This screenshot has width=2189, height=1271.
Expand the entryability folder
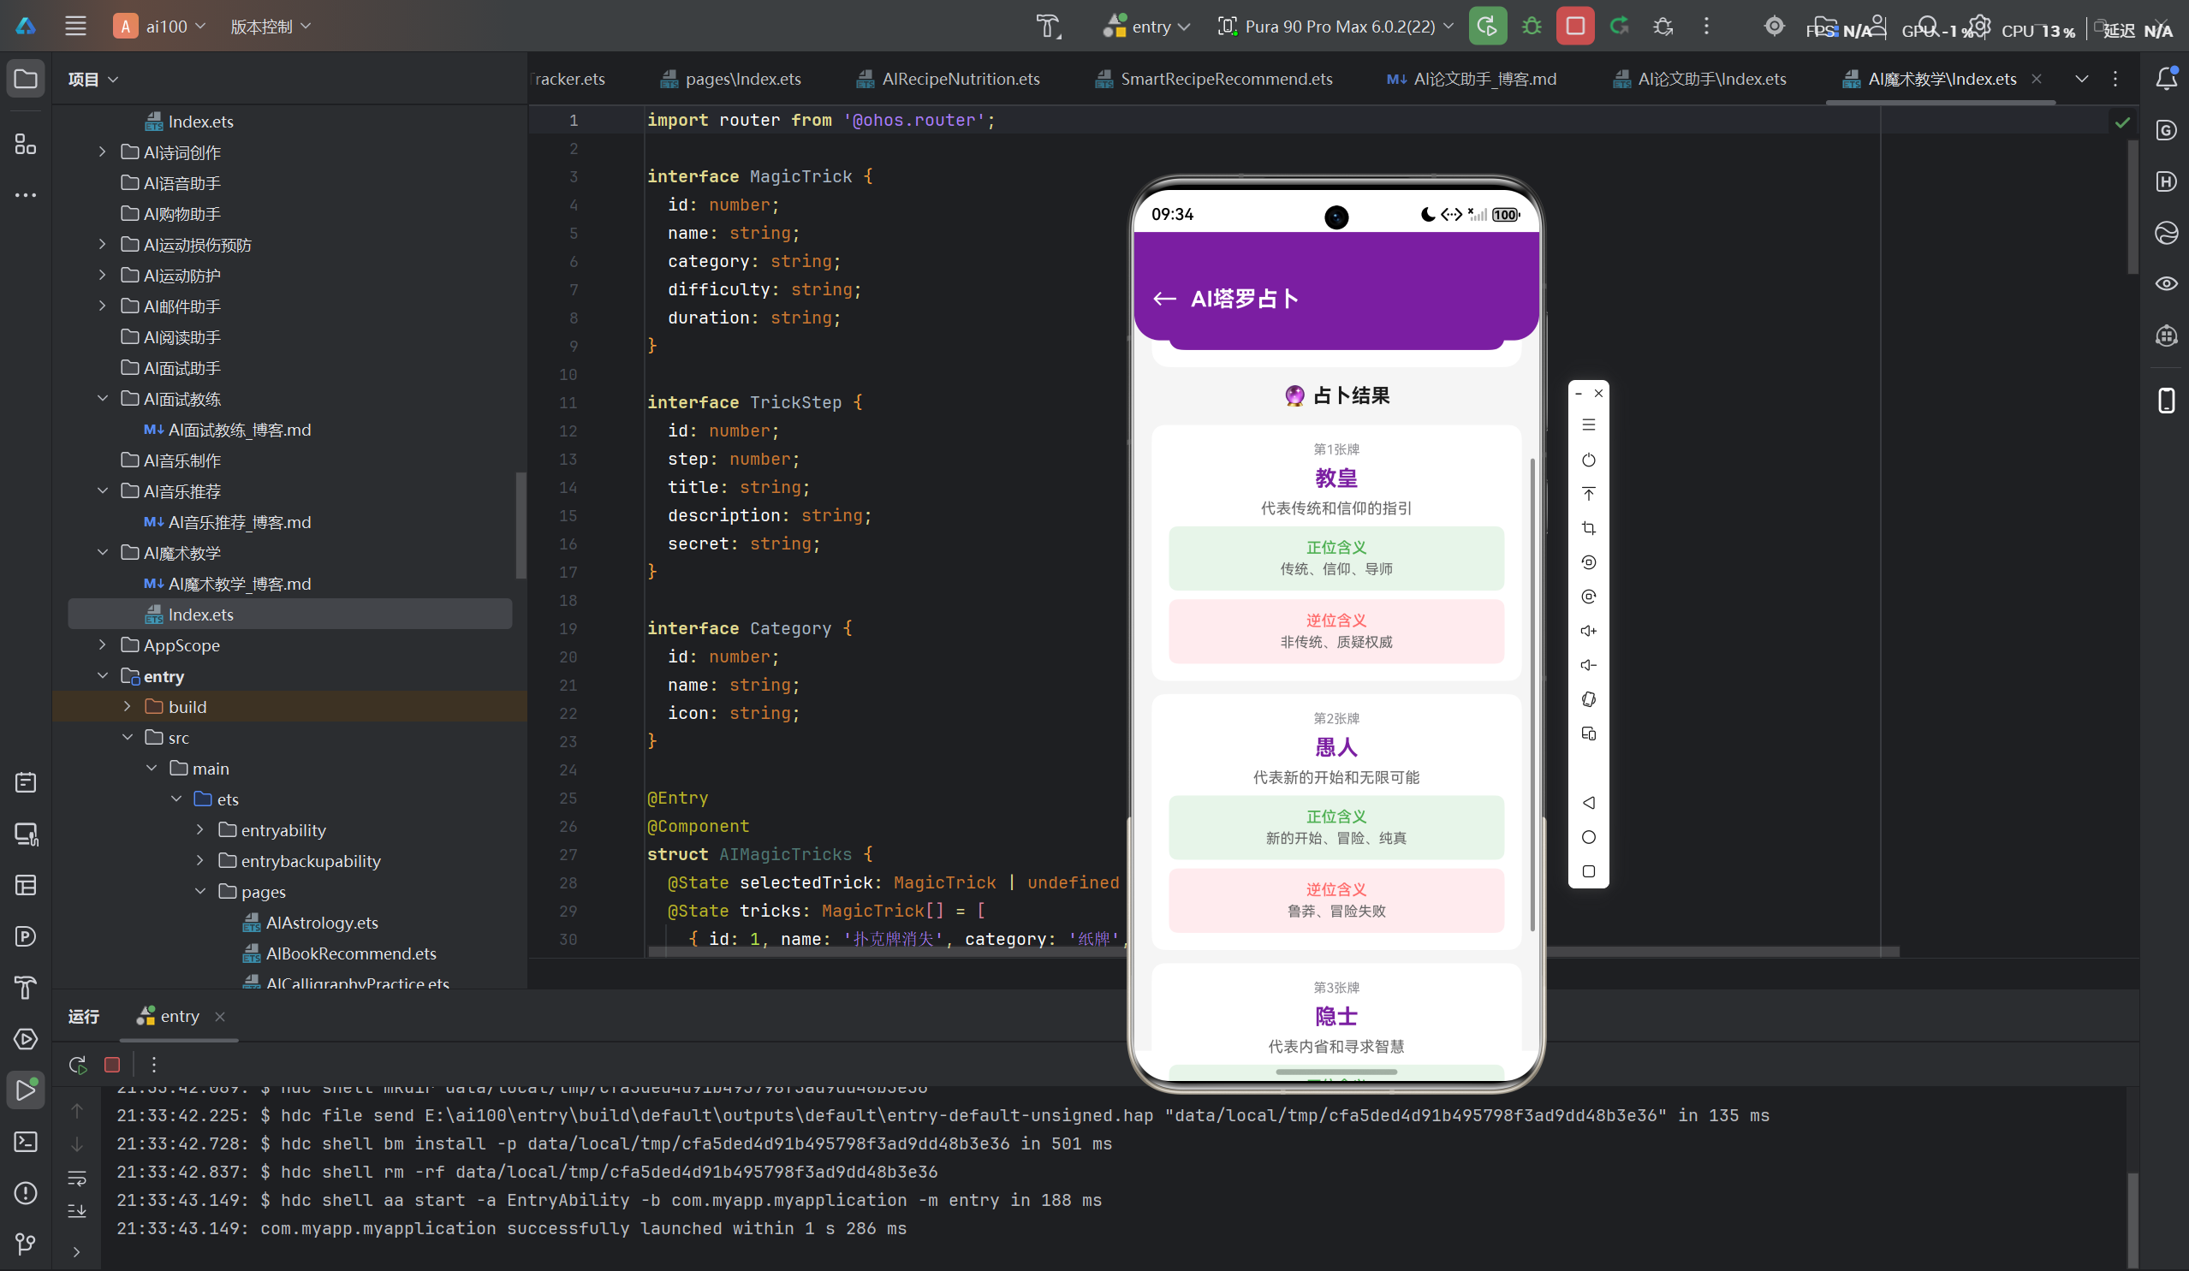pyautogui.click(x=199, y=830)
